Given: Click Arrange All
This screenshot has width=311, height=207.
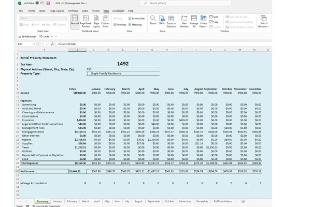Looking at the screenshot, I should click(x=194, y=21).
